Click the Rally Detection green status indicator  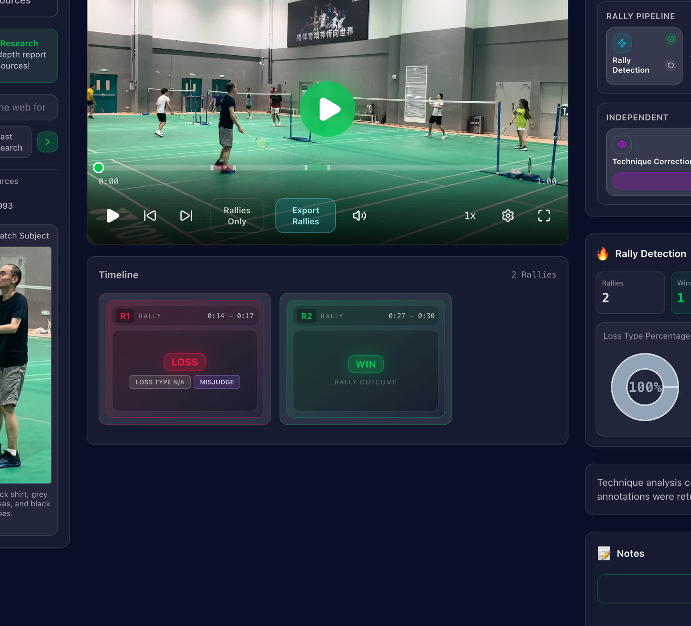pos(671,39)
